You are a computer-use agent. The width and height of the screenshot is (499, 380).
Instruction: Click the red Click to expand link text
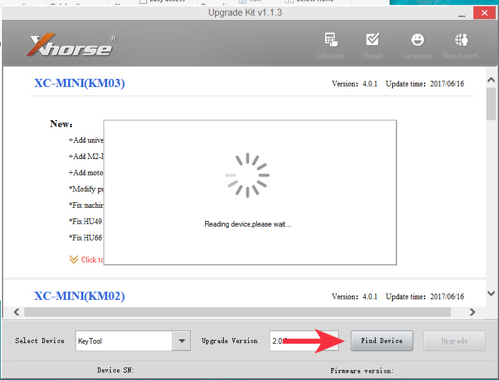[92, 260]
